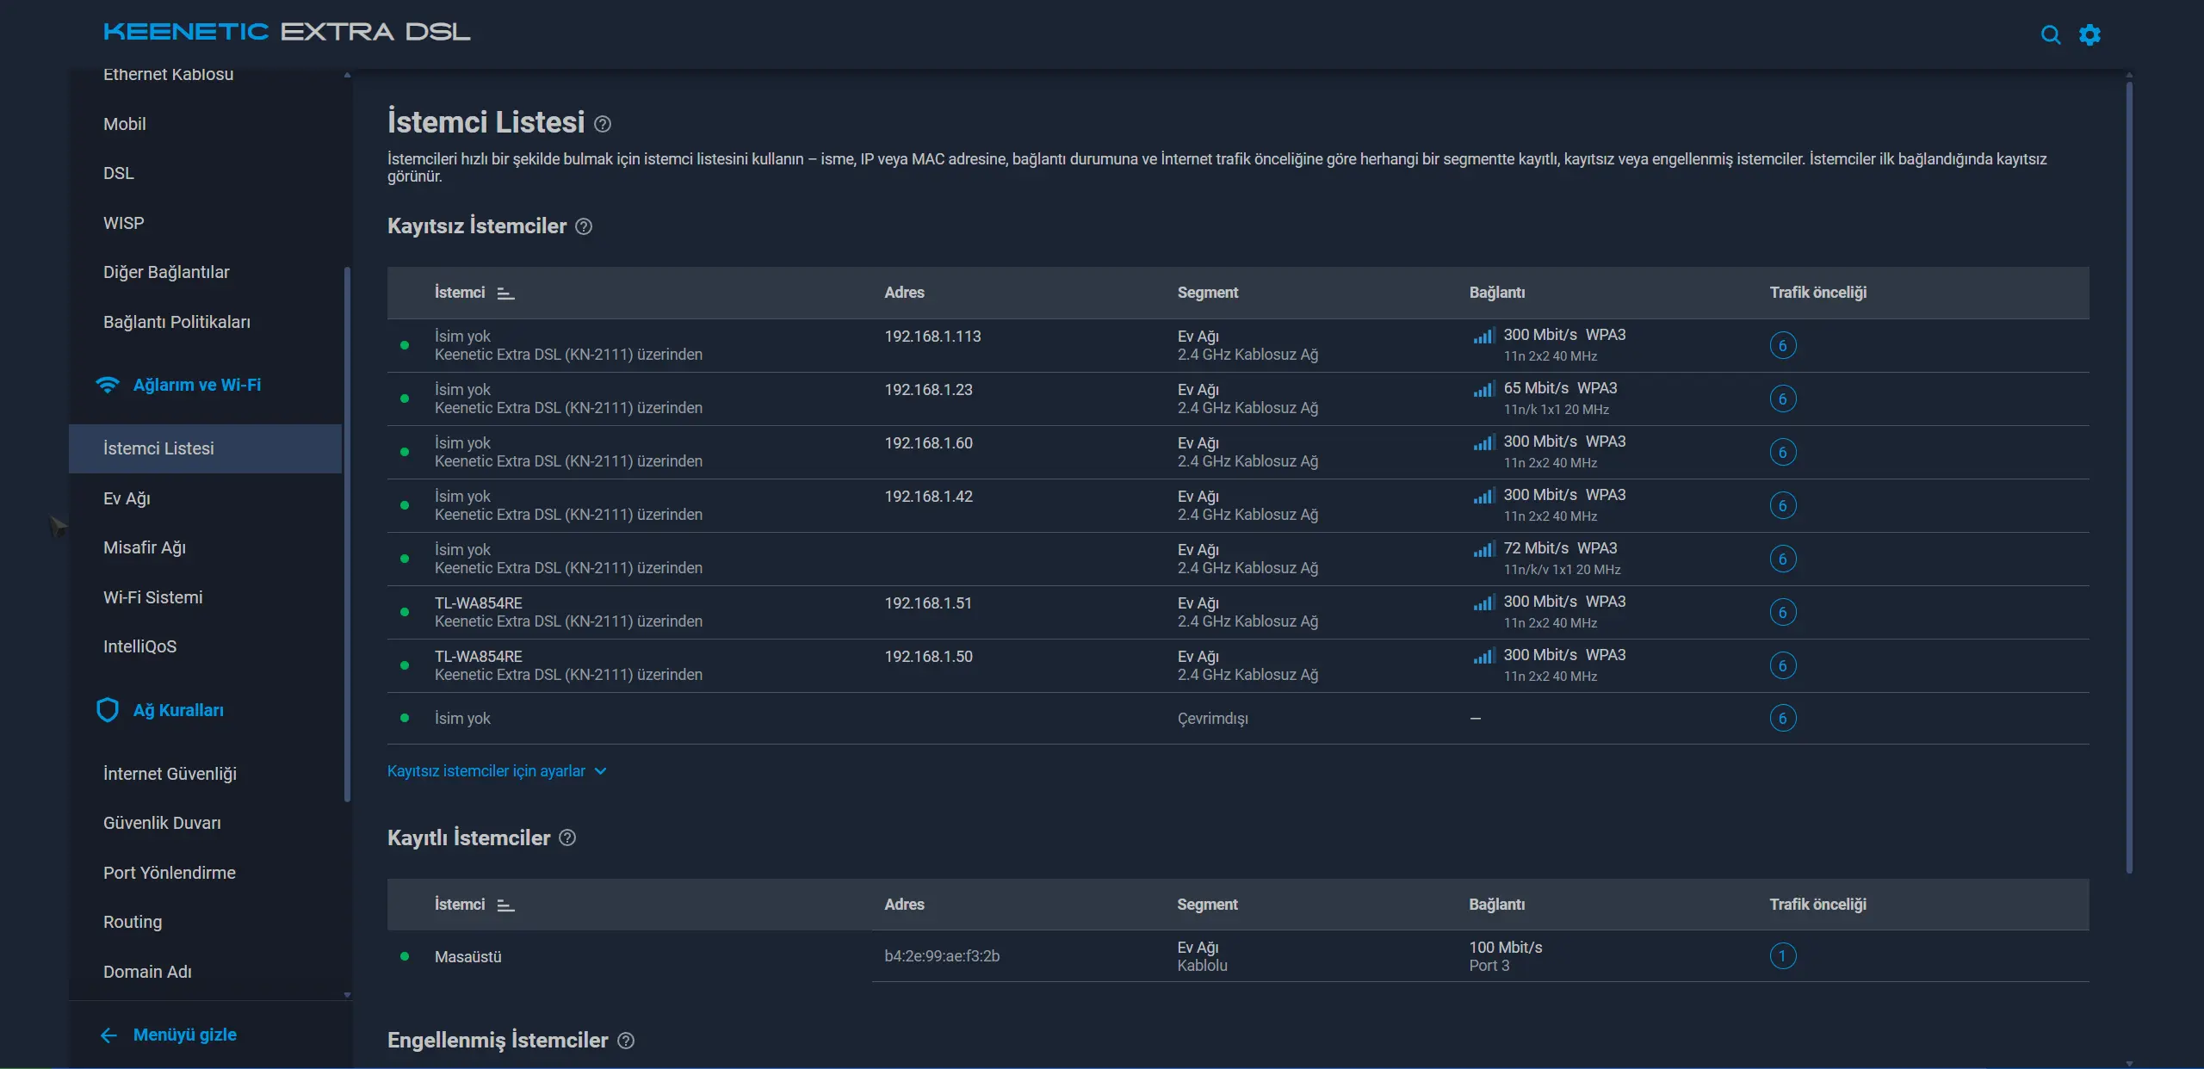Click the main page vertical scrollbar
2204x1069 pixels.
[x=2129, y=478]
